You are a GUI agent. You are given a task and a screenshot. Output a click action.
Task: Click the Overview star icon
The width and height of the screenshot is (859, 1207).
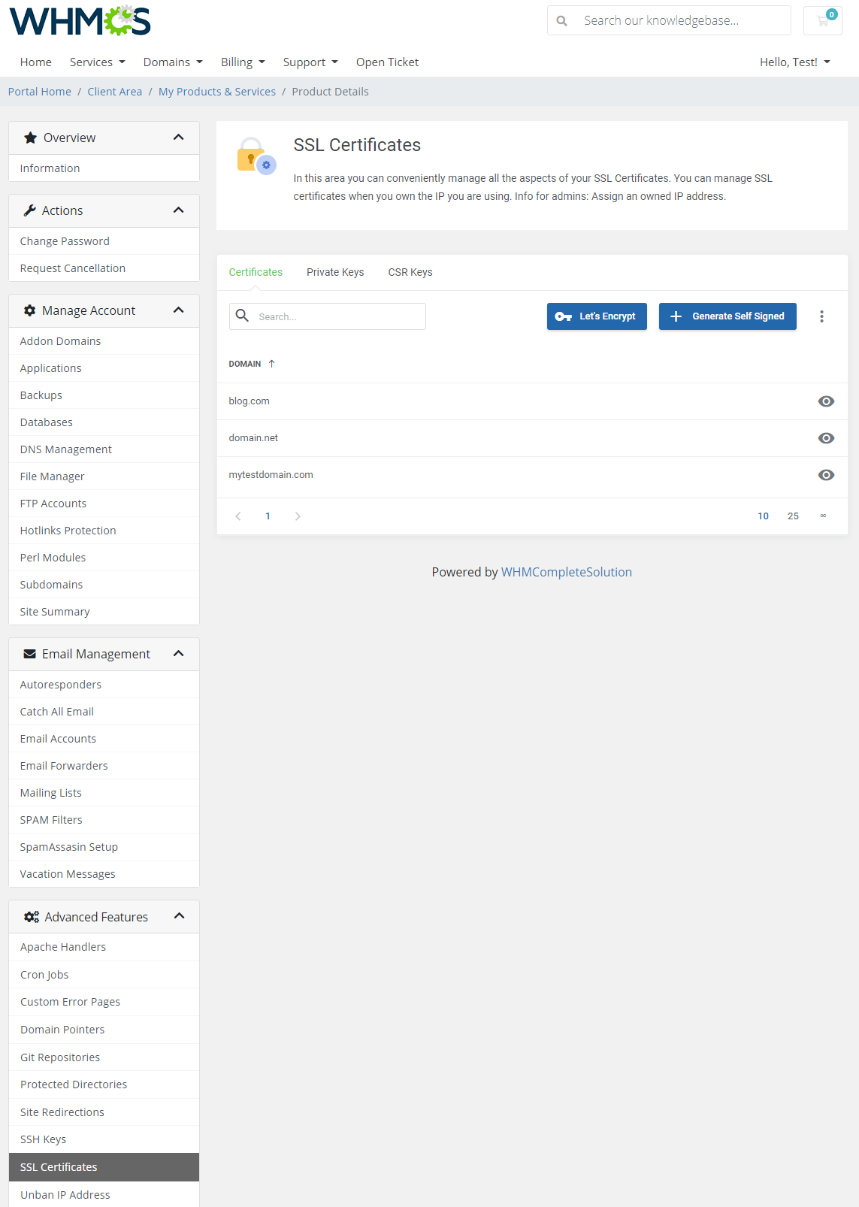click(30, 138)
